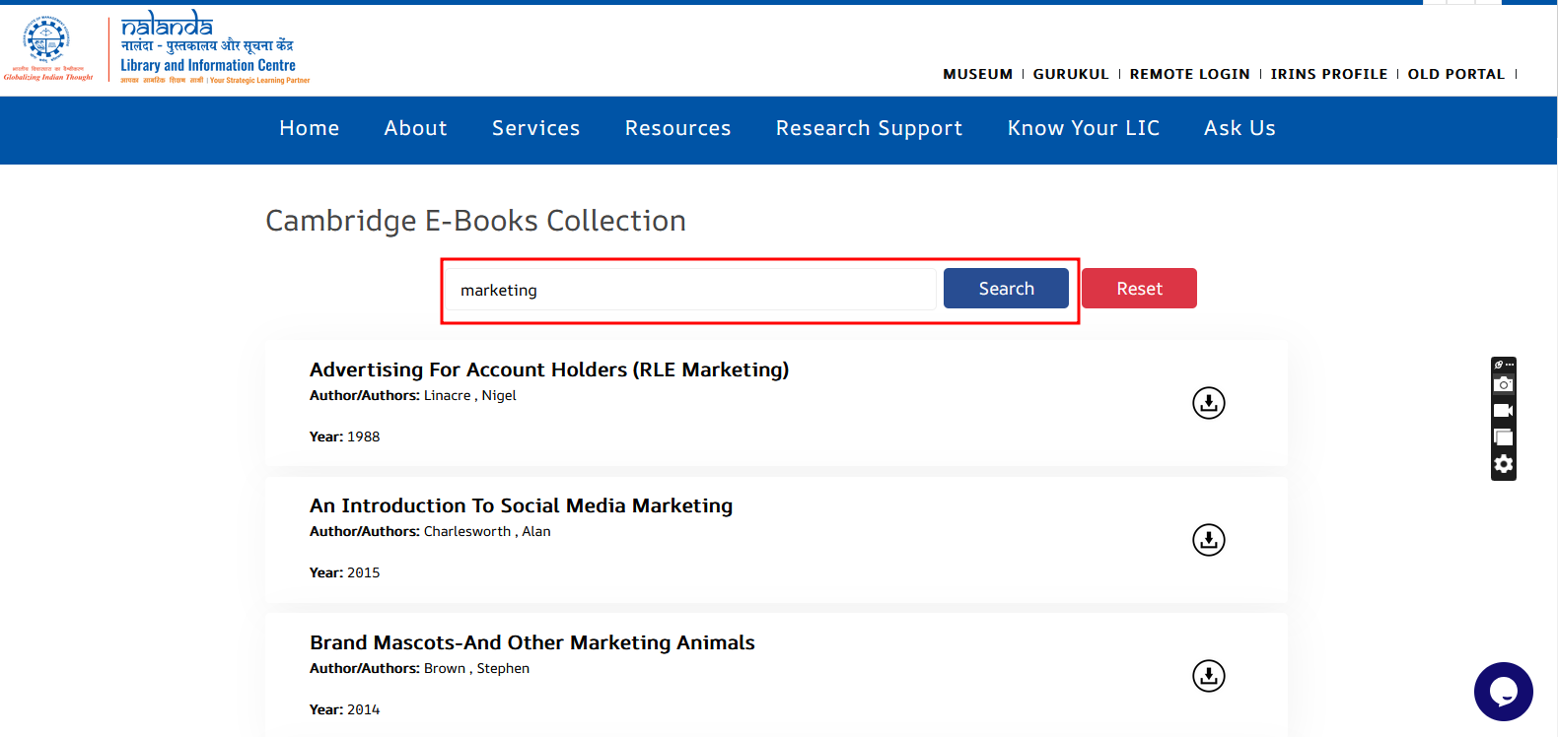Image resolution: width=1558 pixels, height=737 pixels.
Task: Go to the Home page
Action: pyautogui.click(x=309, y=129)
